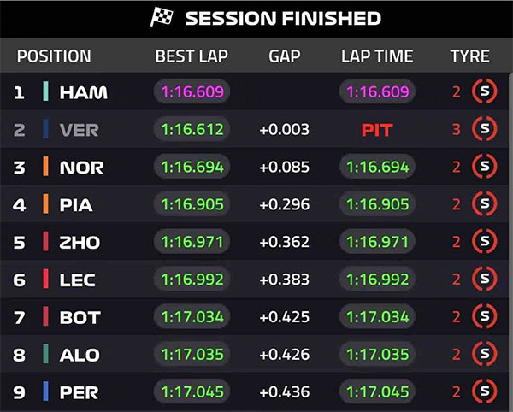Viewport: 513px width, 412px height.
Task: Click Verstappen's red PIT status
Action: pyautogui.click(x=377, y=131)
